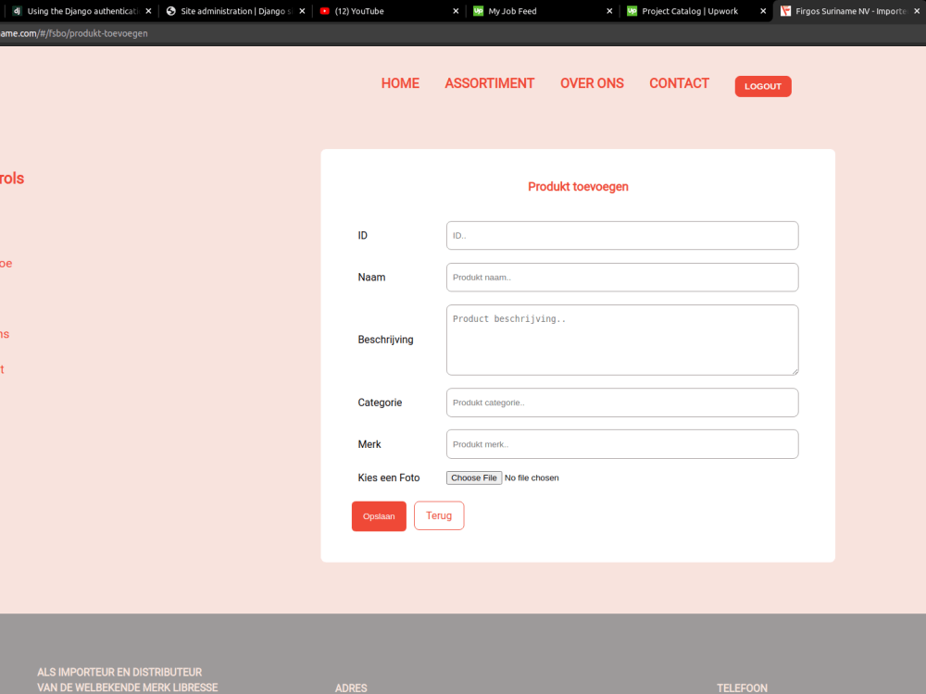
Task: Focus the ID input field
Action: point(622,235)
